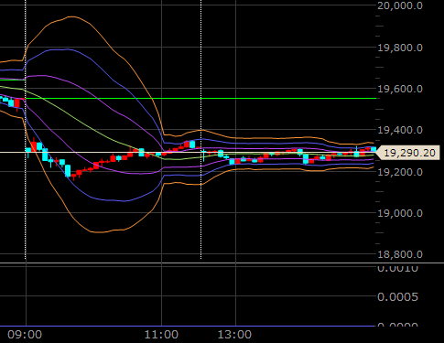This screenshot has width=444, height=343.
Task: Click the 09:00 time axis label
Action: coord(25,335)
